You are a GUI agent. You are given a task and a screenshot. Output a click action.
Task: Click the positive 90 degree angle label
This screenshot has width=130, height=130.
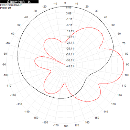click(x=128, y=64)
